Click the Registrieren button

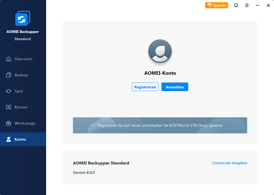click(x=145, y=87)
